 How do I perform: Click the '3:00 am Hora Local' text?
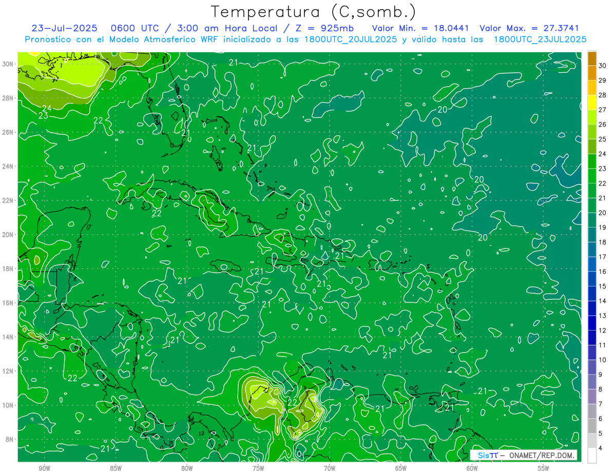click(226, 28)
